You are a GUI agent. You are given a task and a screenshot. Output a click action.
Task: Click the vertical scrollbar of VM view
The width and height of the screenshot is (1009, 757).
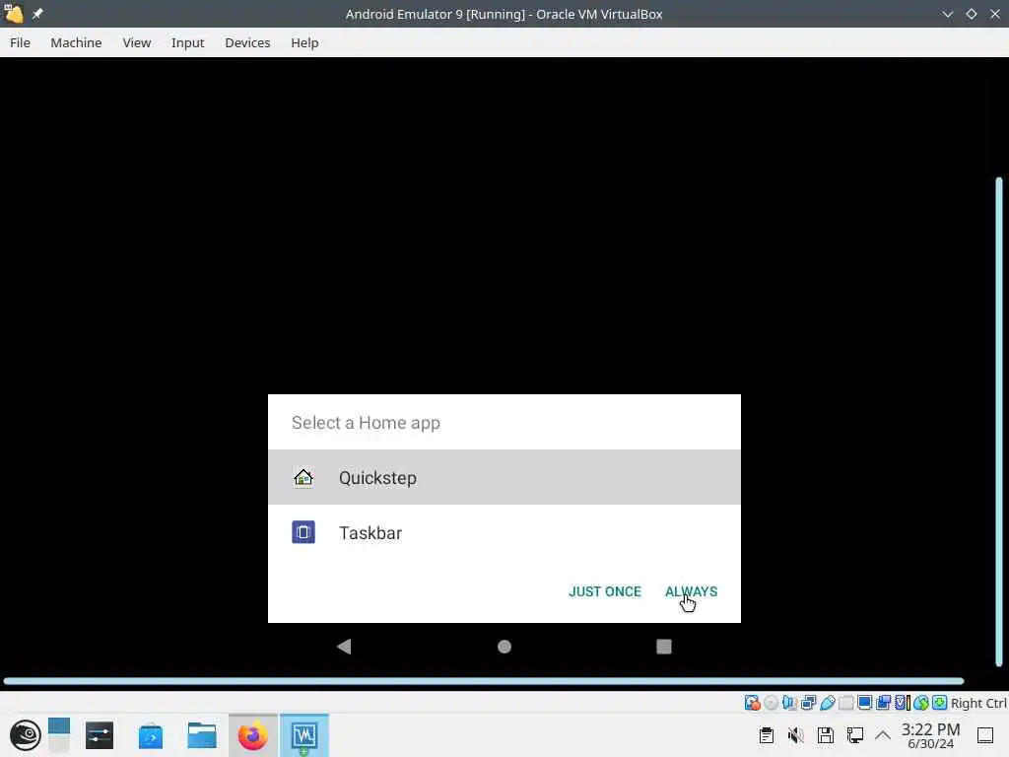point(999,422)
